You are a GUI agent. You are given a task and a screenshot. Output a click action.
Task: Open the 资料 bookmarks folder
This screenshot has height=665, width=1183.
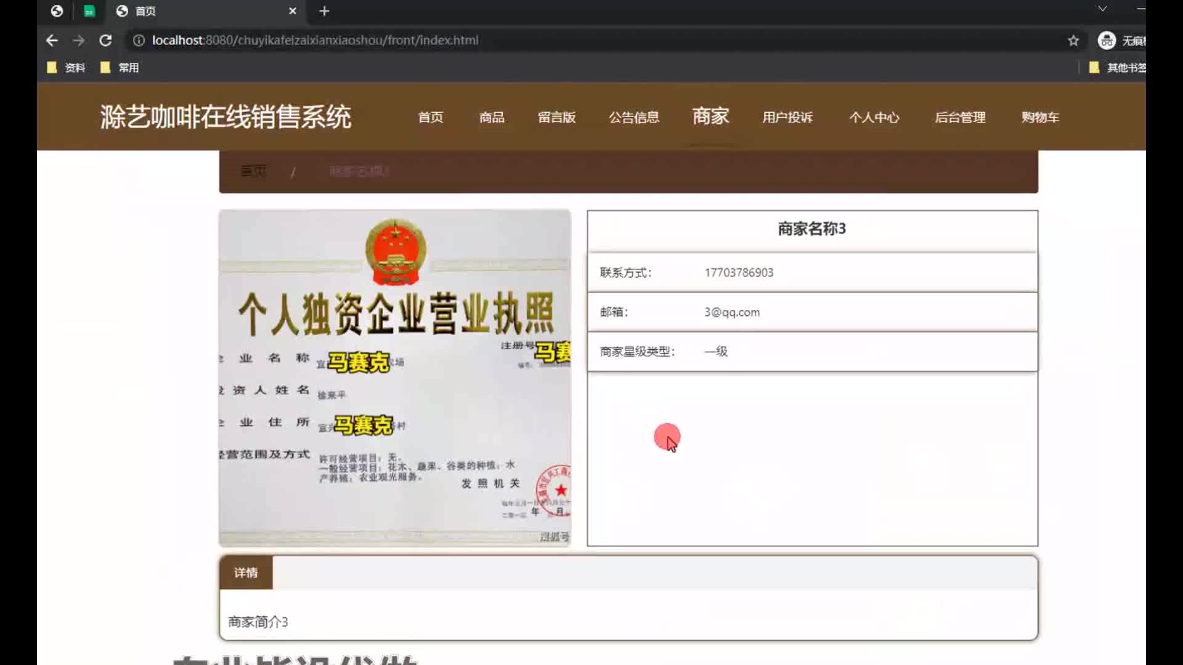coord(67,68)
